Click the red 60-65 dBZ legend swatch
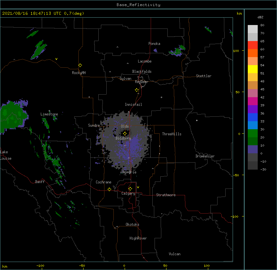The height and width of the screenshot is (270, 277). click(253, 45)
